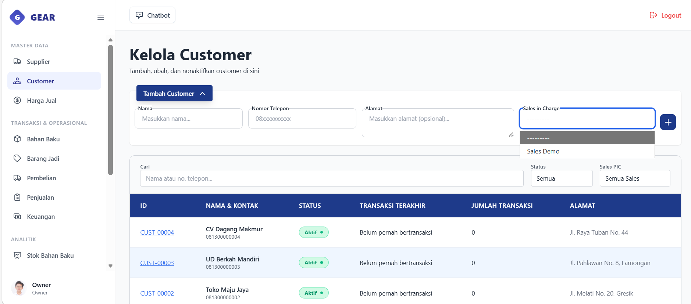Click the Cari search field
Viewport: 691px width, 304px height.
coord(332,178)
